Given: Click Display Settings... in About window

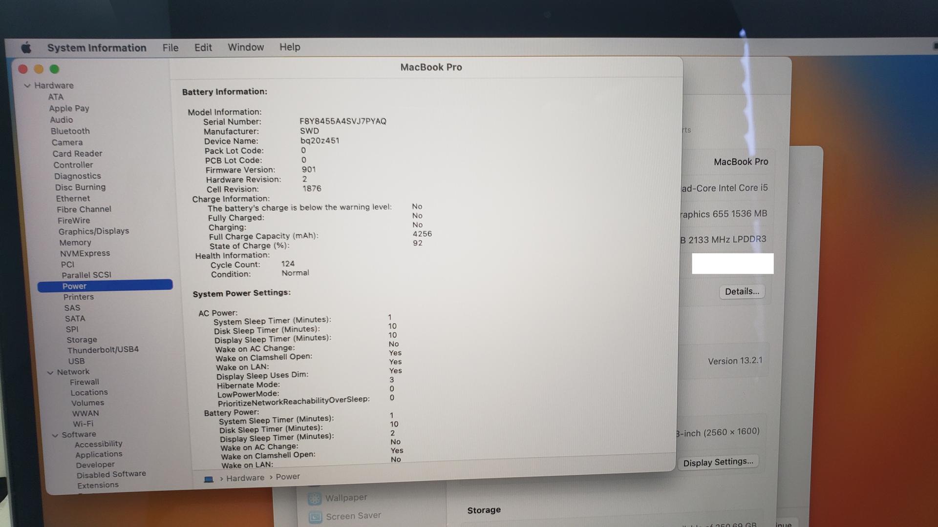Looking at the screenshot, I should (718, 462).
